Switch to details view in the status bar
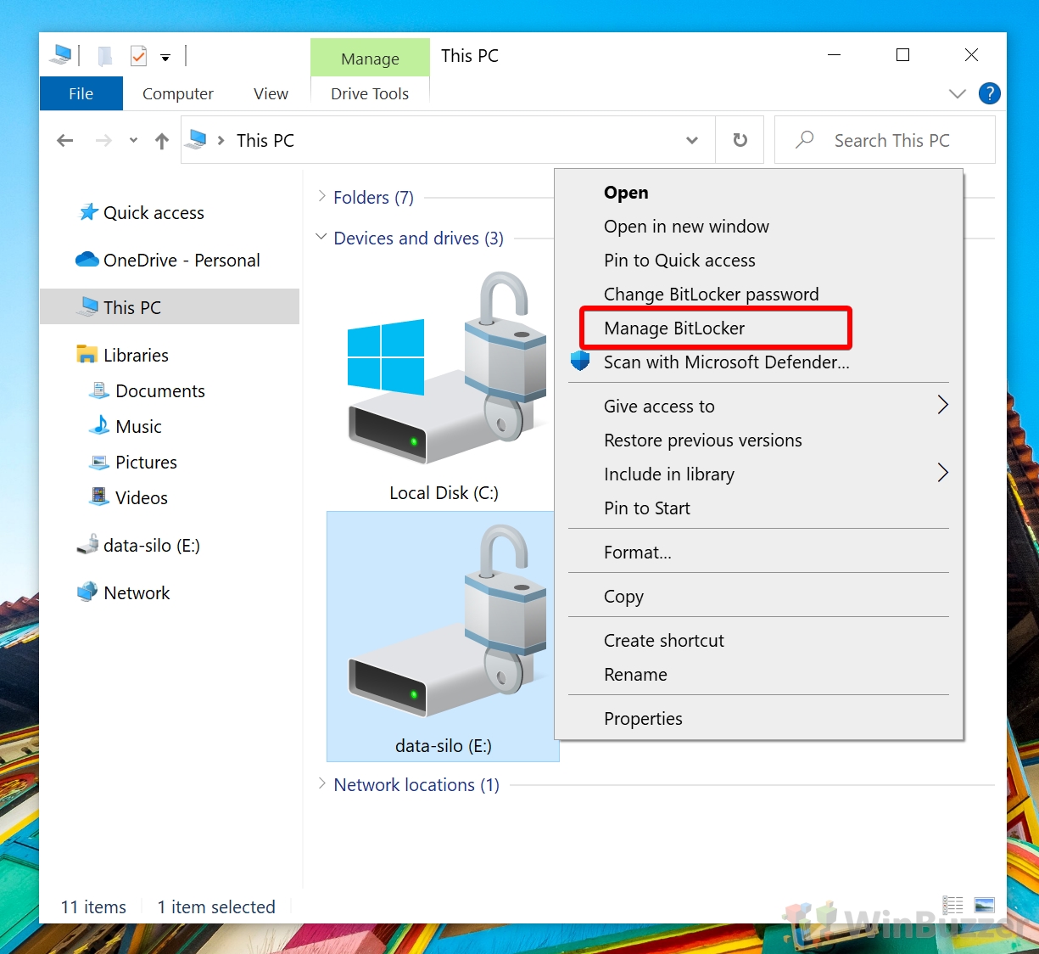This screenshot has height=954, width=1039. point(952,905)
